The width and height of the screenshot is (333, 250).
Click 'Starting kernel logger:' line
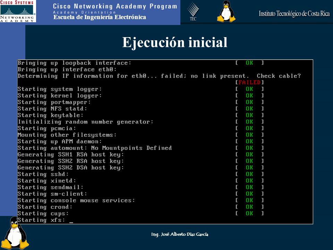60,96
